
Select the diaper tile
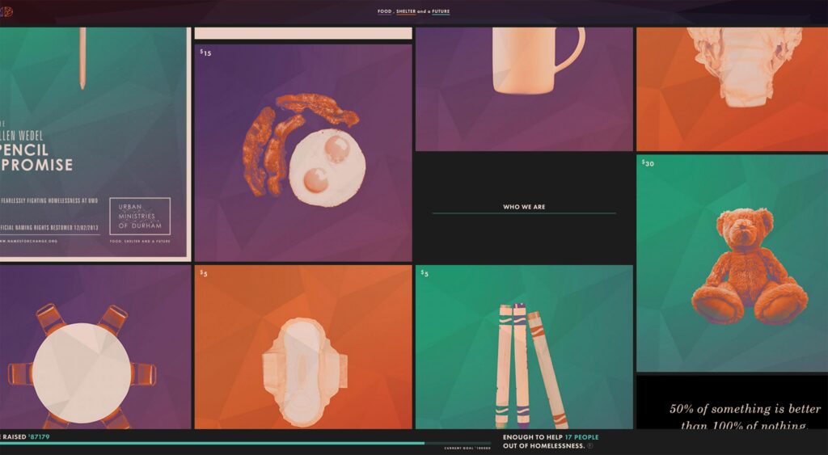pyautogui.click(x=732, y=89)
